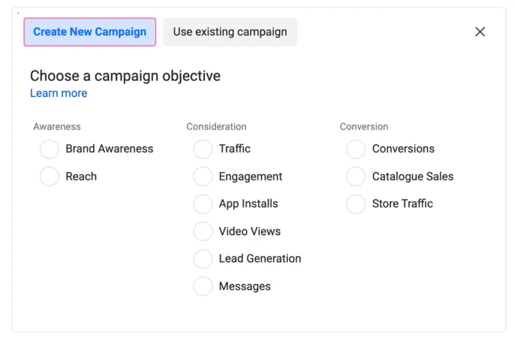Viewport: 515px width, 341px height.
Task: Click the Traffic objective text label
Action: tap(235, 149)
